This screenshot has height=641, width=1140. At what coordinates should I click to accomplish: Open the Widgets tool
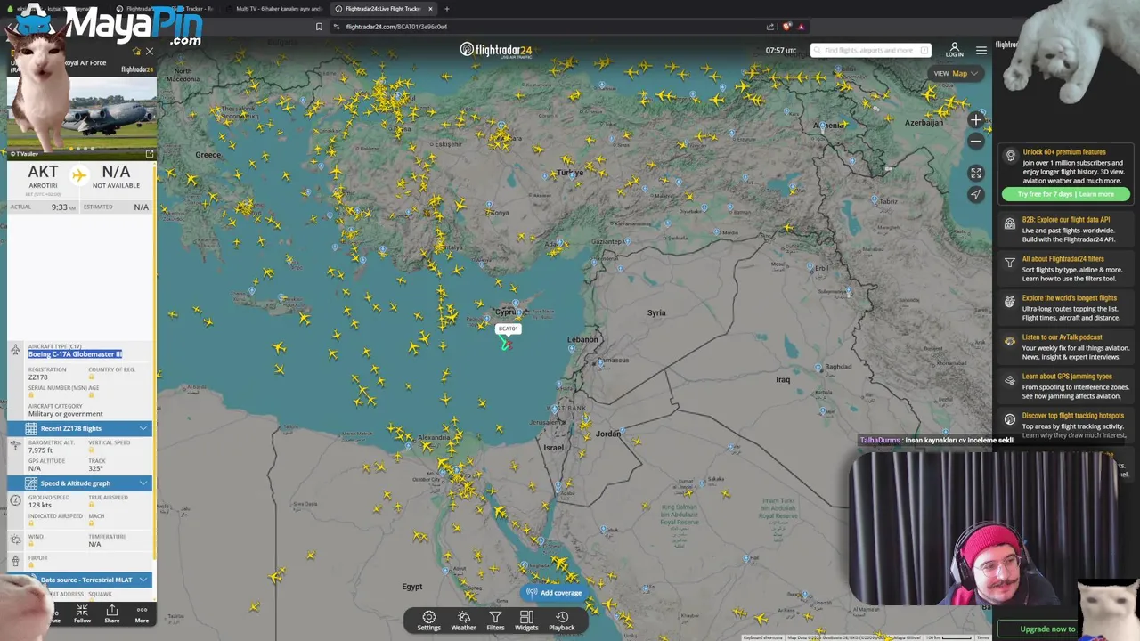pos(526,621)
